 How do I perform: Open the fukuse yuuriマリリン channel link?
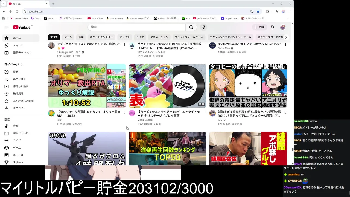point(69,52)
